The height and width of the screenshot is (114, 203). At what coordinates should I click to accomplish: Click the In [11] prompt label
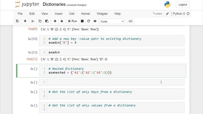pyautogui.click(x=33, y=52)
